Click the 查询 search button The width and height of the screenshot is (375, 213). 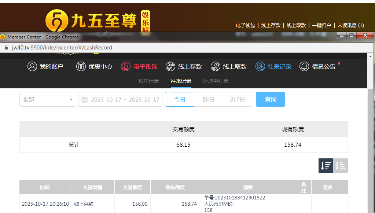pyautogui.click(x=271, y=99)
